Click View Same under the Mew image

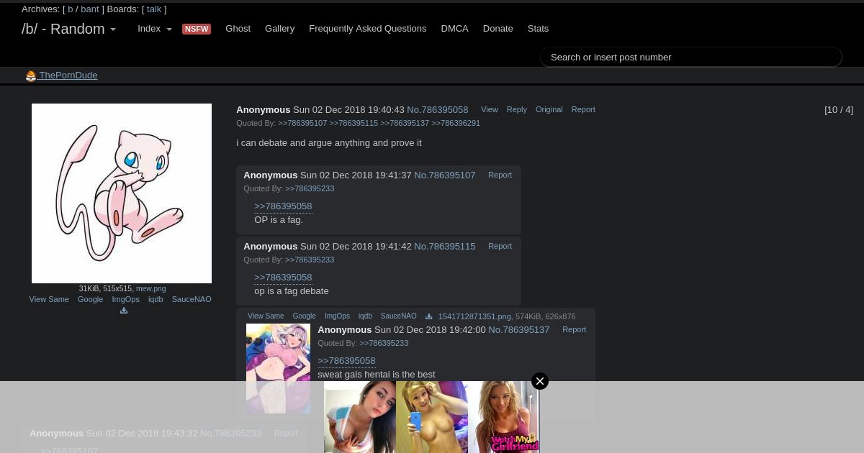pyautogui.click(x=49, y=299)
